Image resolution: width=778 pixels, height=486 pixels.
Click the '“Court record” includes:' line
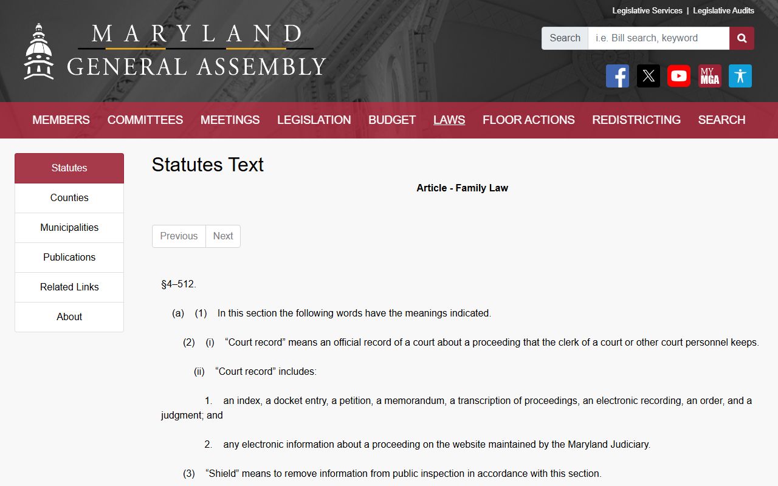pyautogui.click(x=266, y=372)
